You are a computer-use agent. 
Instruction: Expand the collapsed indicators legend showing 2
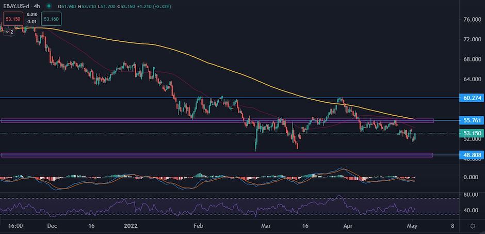pyautogui.click(x=9, y=32)
